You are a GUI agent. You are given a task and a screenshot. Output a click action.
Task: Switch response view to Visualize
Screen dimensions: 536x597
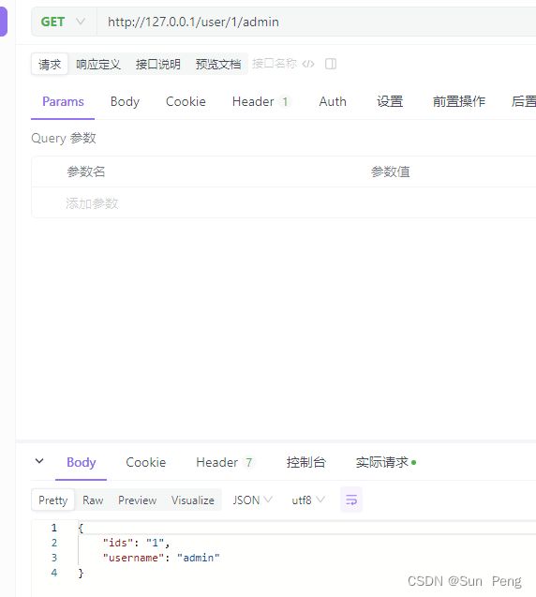coord(193,500)
